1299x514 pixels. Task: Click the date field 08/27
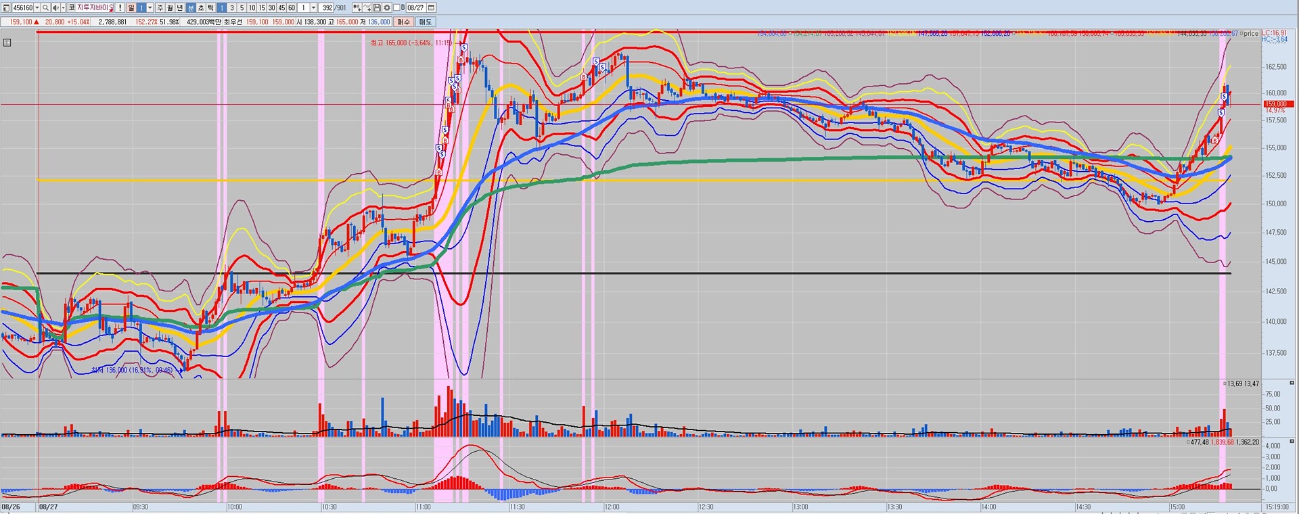[x=415, y=7]
